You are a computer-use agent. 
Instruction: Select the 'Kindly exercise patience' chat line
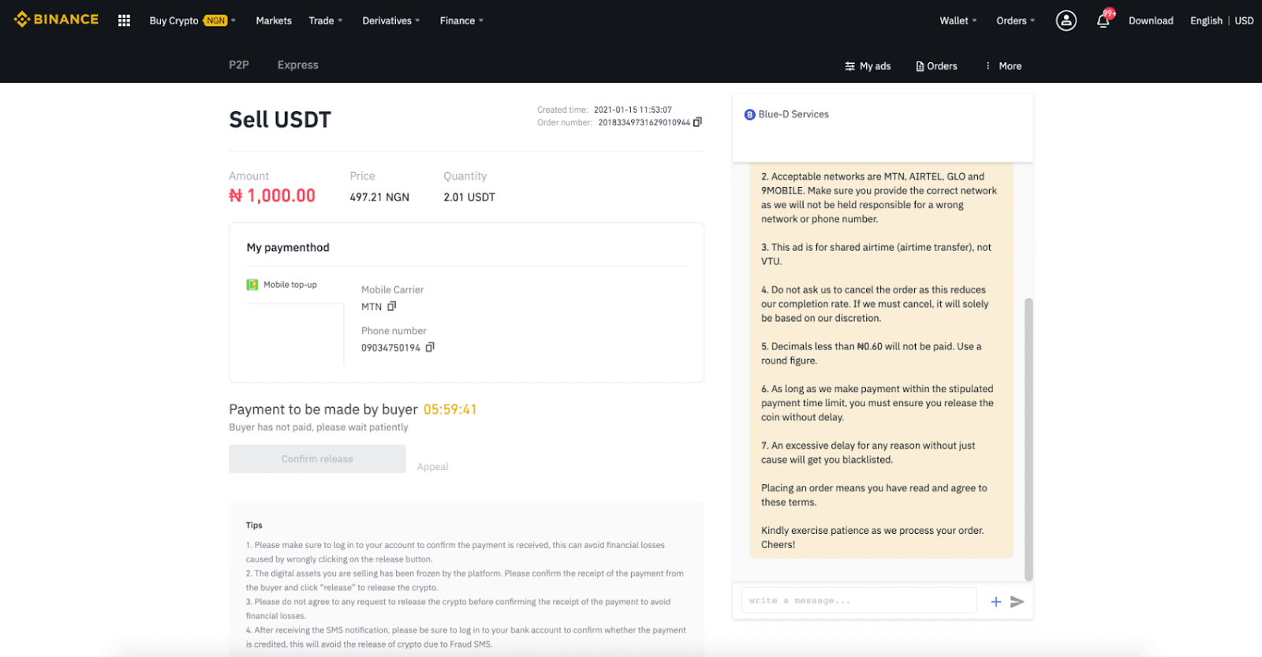click(x=873, y=538)
